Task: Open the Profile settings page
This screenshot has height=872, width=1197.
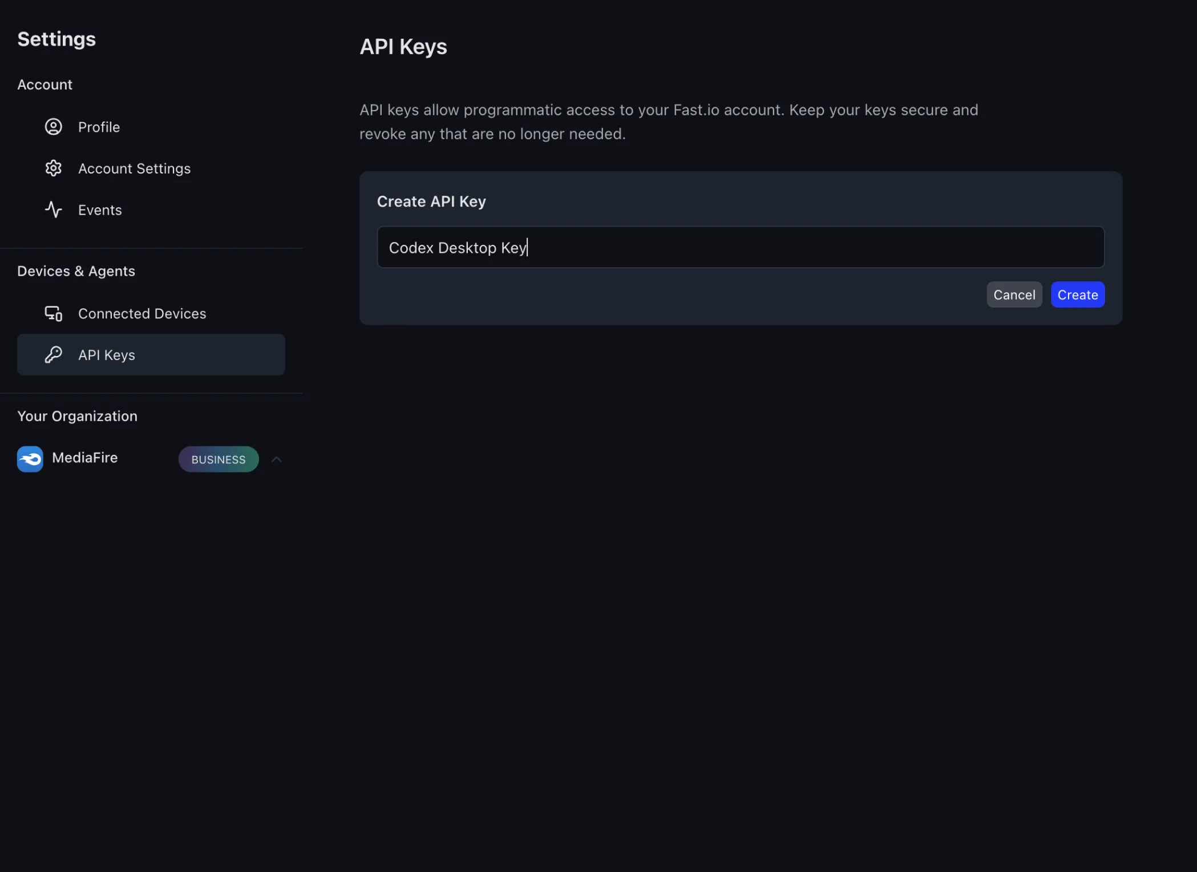Action: 99,127
